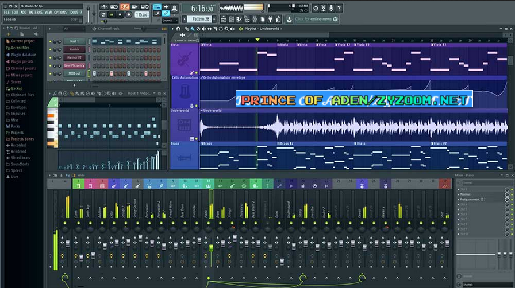Click the Viola track violin instrument icon
The height and width of the screenshot is (288, 515).
click(x=185, y=59)
